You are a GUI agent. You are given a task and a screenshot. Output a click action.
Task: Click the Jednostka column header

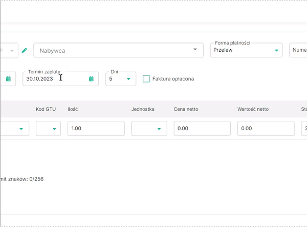[x=143, y=109]
